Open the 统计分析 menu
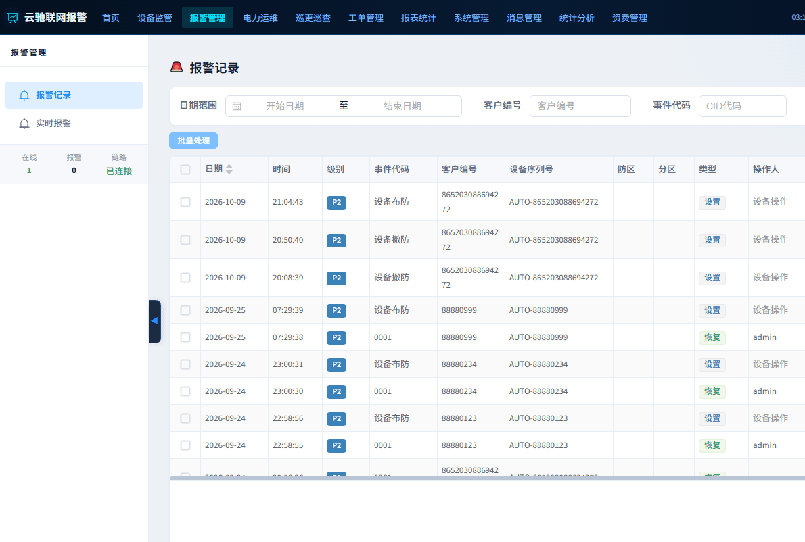Image resolution: width=805 pixels, height=542 pixels. point(576,18)
